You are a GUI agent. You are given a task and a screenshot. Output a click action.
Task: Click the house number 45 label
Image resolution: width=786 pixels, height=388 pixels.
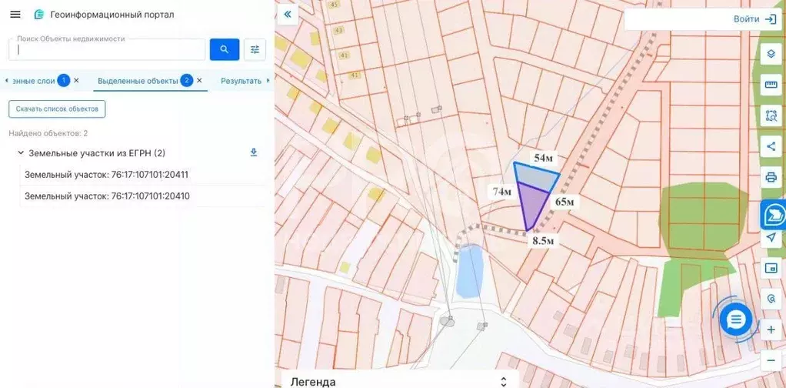click(x=333, y=5)
